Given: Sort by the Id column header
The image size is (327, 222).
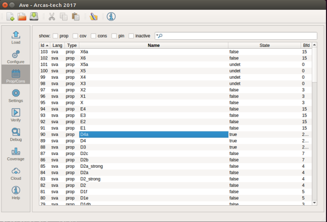Looking at the screenshot, I should (x=44, y=45).
